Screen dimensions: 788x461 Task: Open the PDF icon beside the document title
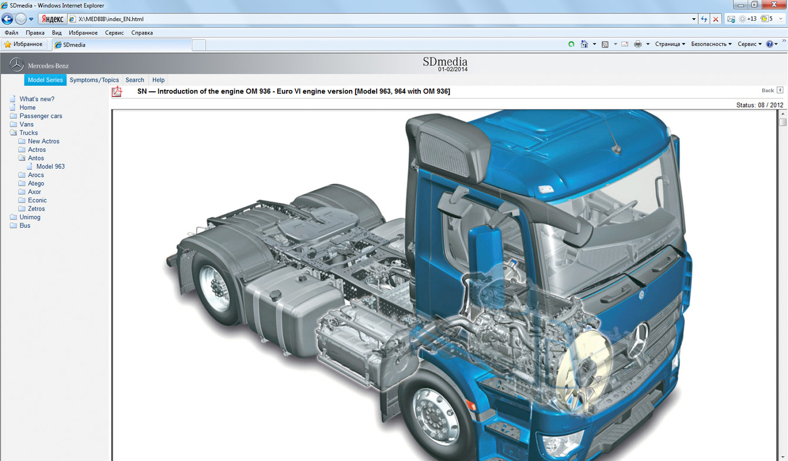117,91
